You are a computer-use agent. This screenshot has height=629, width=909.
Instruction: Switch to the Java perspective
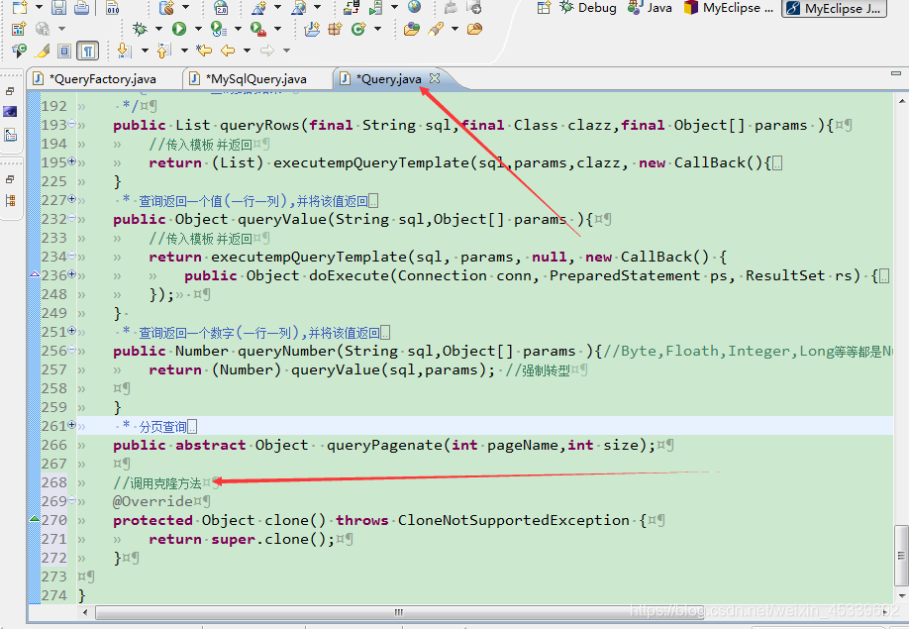point(650,8)
